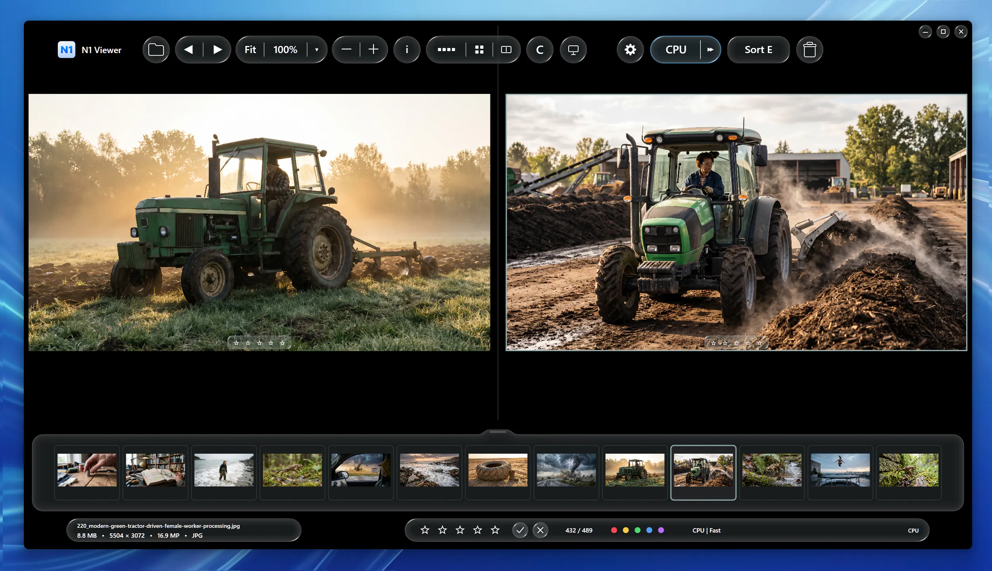992x571 pixels.
Task: Select the Fit zoom button
Action: tap(250, 50)
